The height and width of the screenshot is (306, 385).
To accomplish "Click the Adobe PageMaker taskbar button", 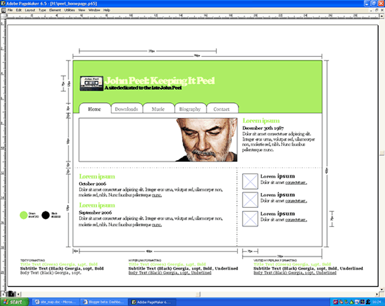I will (153, 302).
